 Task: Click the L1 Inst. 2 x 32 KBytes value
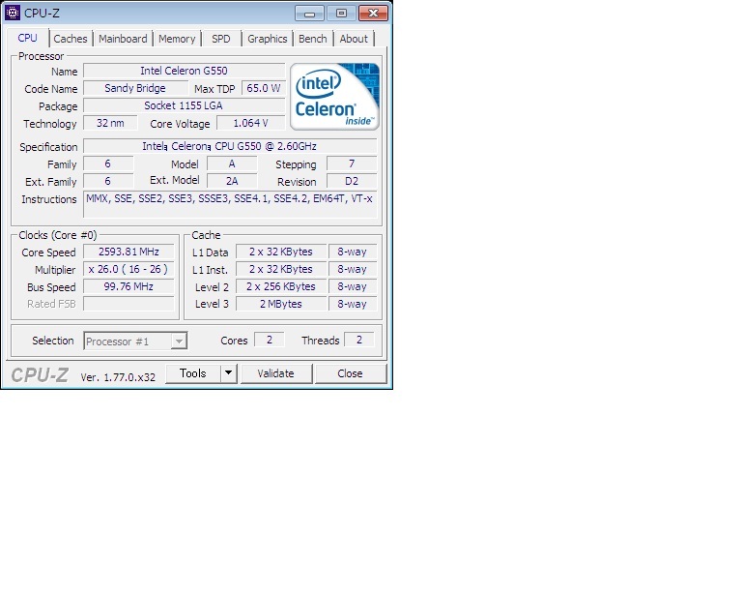coord(281,269)
